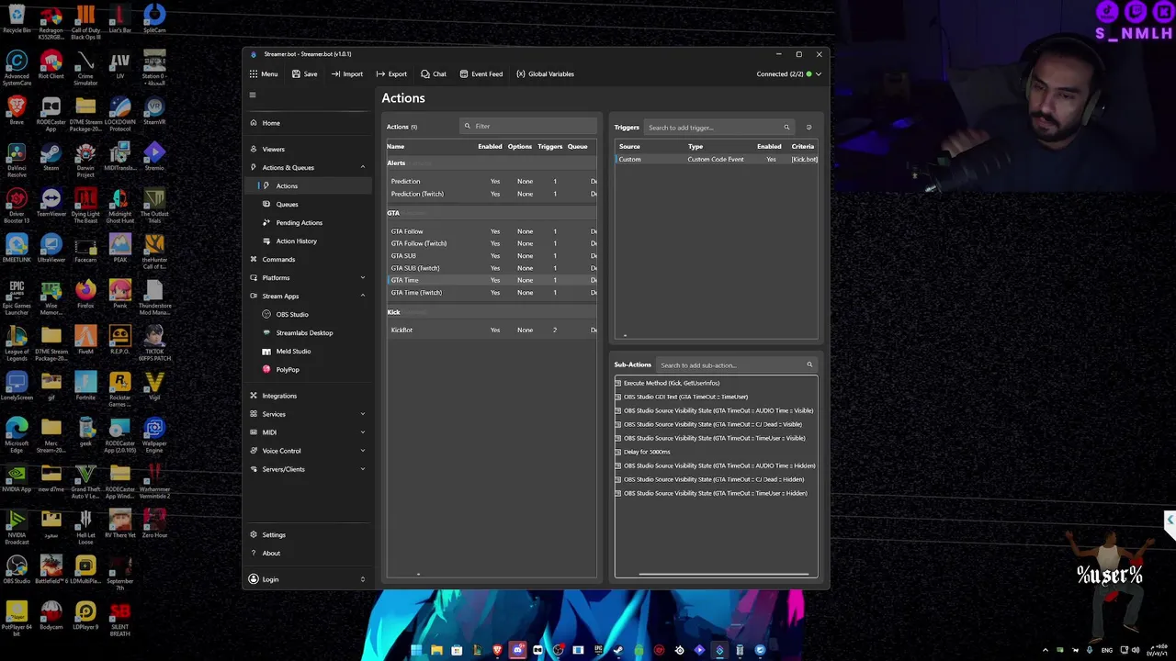Screen dimensions: 1176x661
Task: Select the Custom Code Event trigger row
Action: 716,160
